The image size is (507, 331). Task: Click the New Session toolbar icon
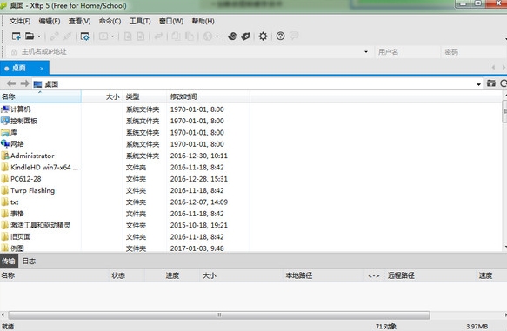(x=16, y=36)
